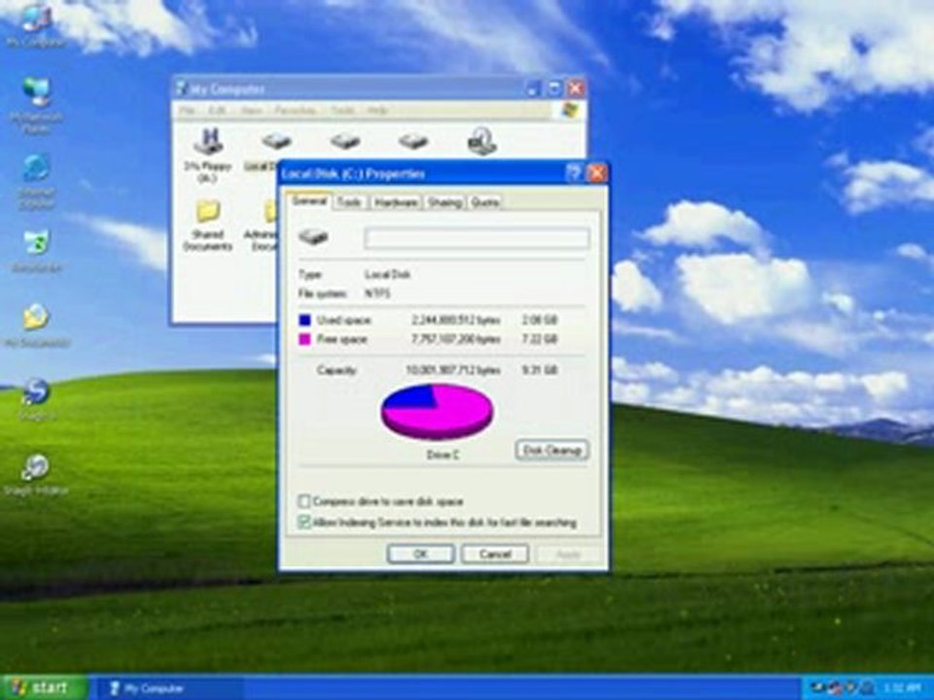This screenshot has width=934, height=700.
Task: Enable Compress drive to save disk space
Action: tap(305, 502)
